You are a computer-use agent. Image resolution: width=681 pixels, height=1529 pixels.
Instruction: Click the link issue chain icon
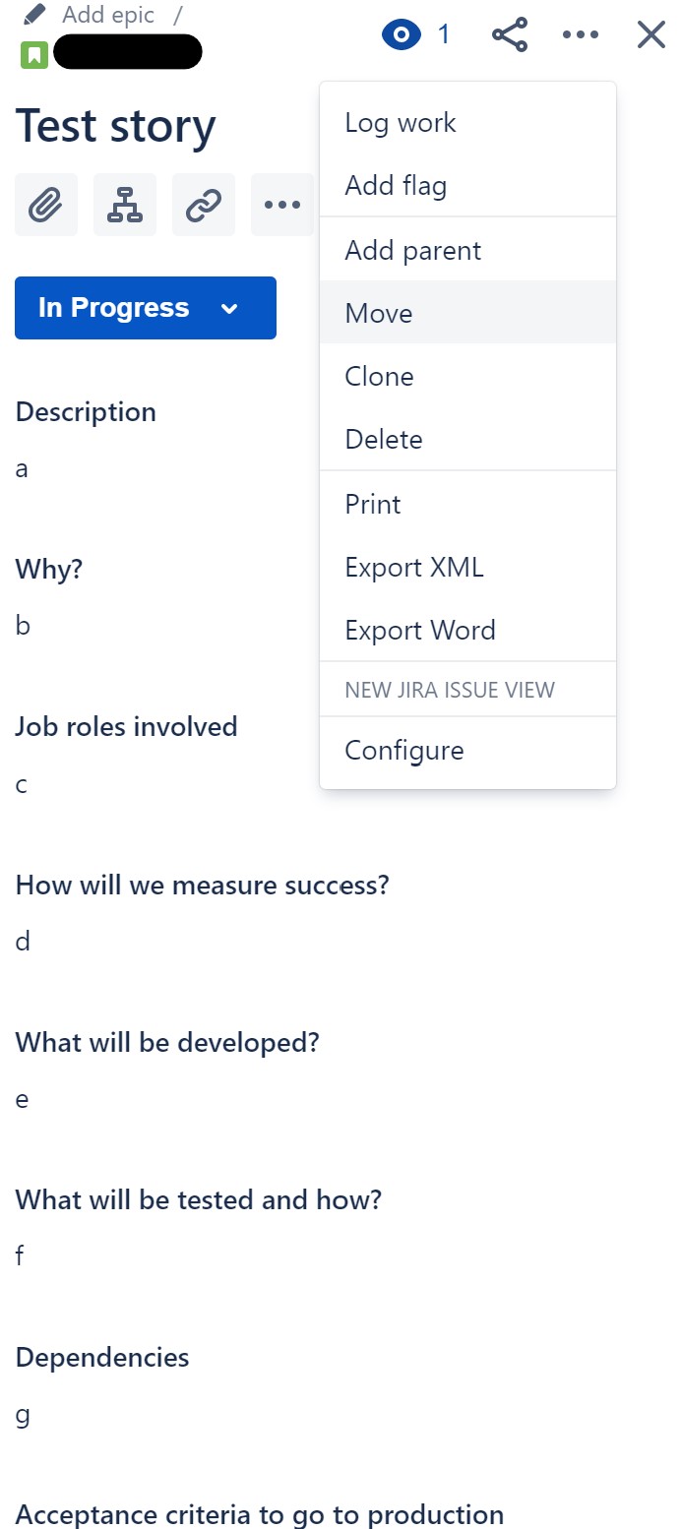pos(204,205)
